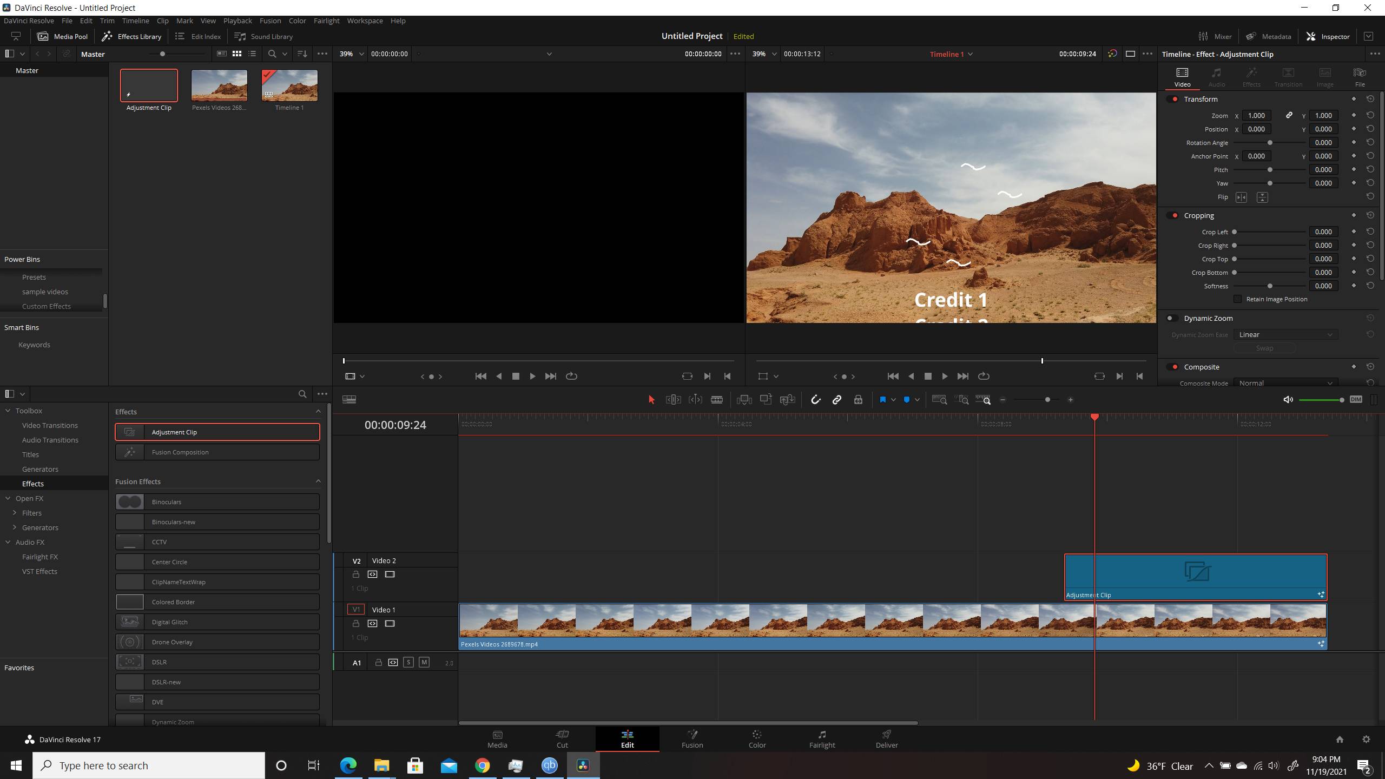This screenshot has height=779, width=1385.
Task: Toggle Linked Selection chain icon
Action: coord(837,400)
